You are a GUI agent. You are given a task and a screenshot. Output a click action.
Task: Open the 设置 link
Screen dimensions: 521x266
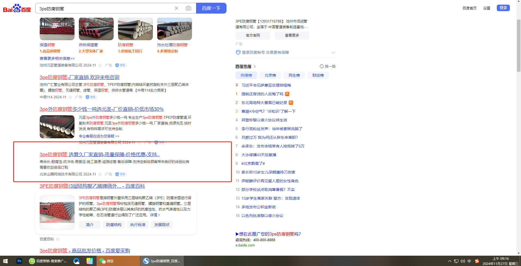pyautogui.click(x=487, y=8)
